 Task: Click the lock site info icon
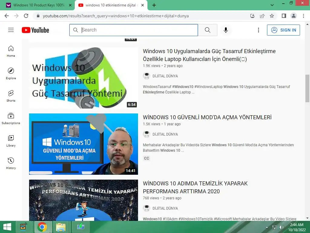pyautogui.click(x=38, y=16)
